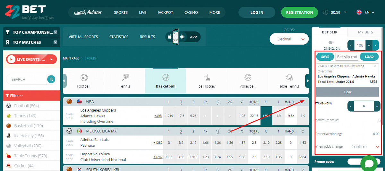The height and width of the screenshot is (171, 385).
Task: Click the Bet slip code field
Action: pyautogui.click(x=347, y=56)
